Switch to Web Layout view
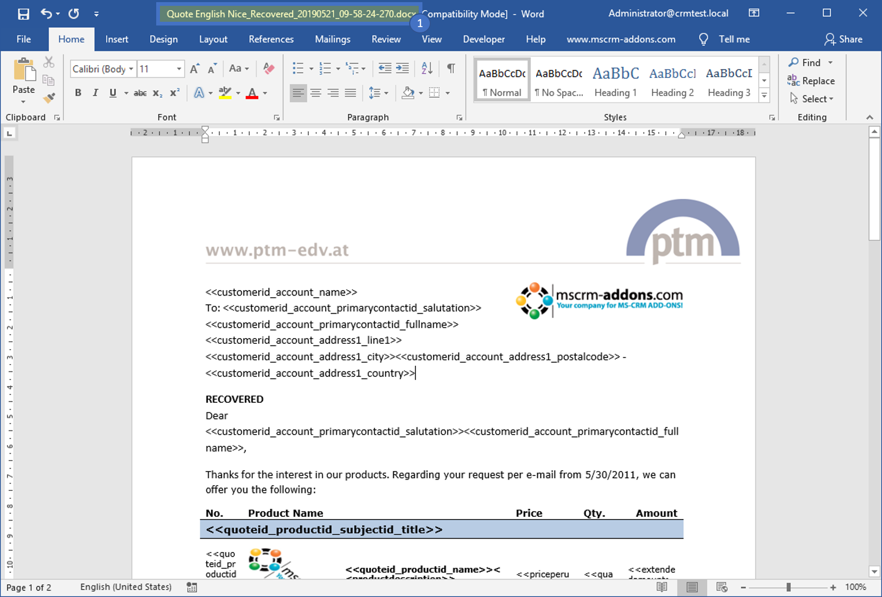 point(722,587)
